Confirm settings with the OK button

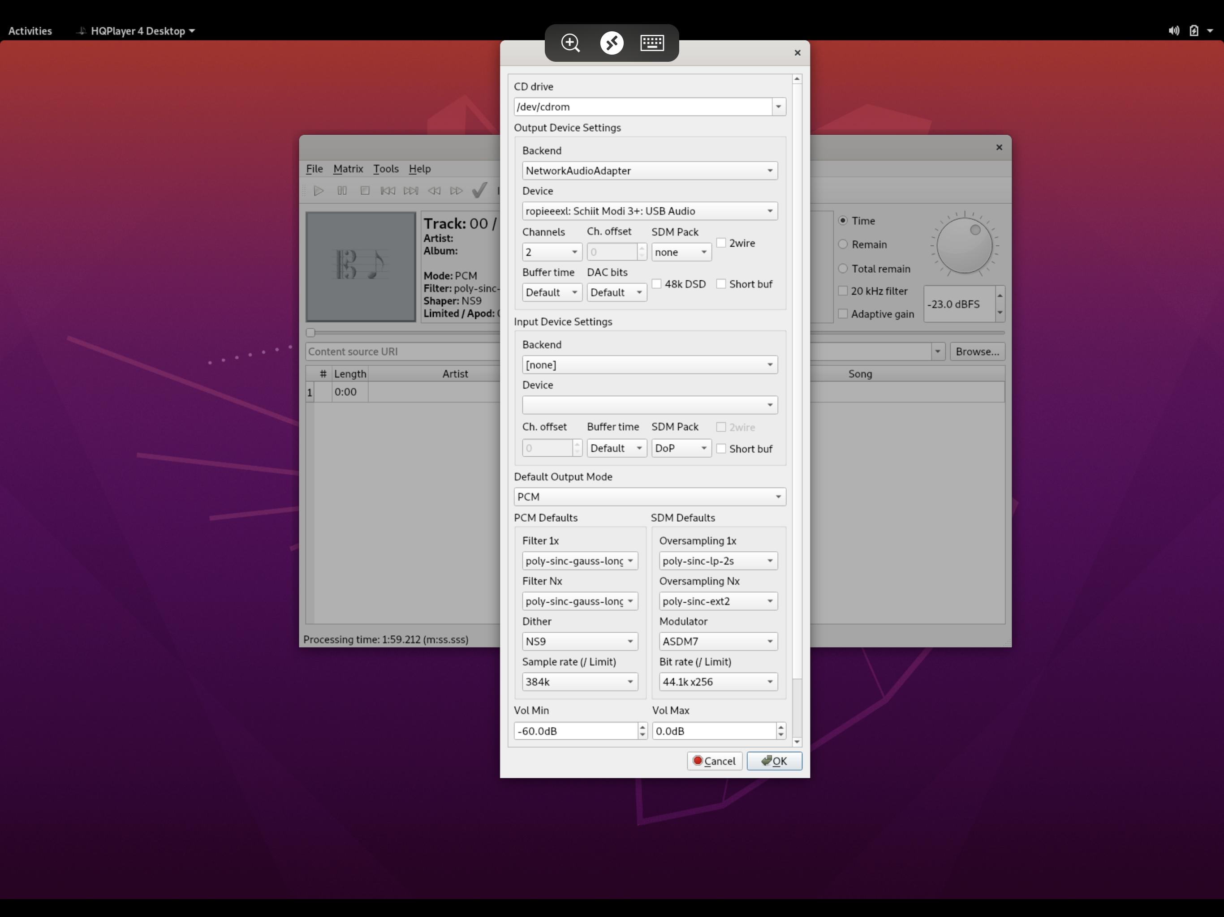point(774,760)
